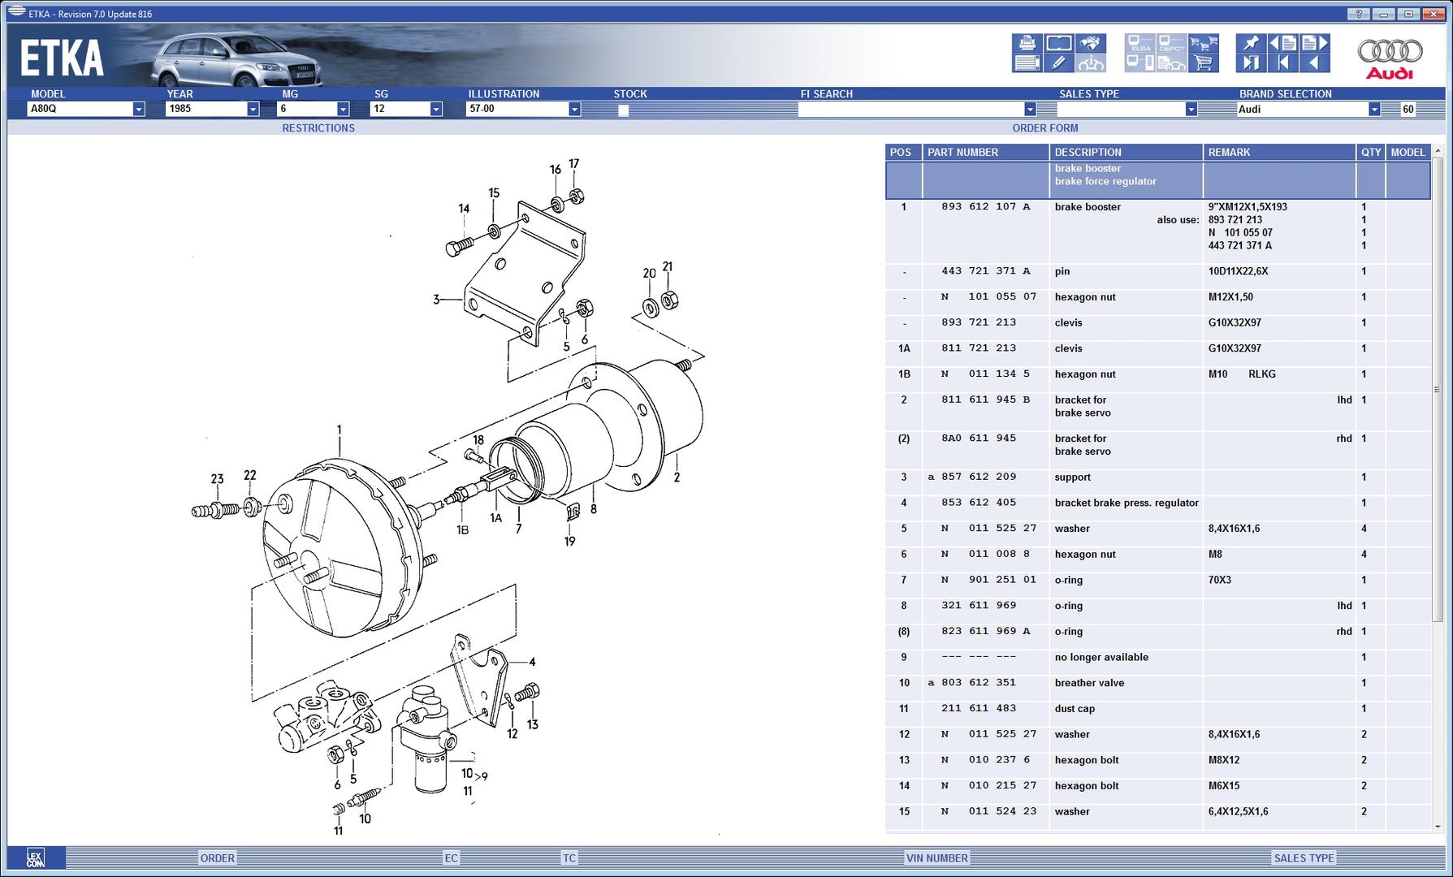Click the printer icon in the toolbar
The image size is (1453, 877).
coord(1027,43)
